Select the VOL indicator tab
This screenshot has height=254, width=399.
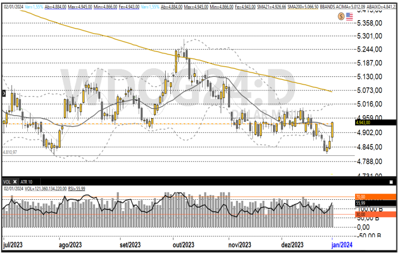click(x=7, y=182)
